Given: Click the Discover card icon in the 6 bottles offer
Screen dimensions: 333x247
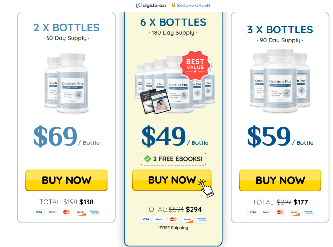Looking at the screenshot, I should (187, 219).
